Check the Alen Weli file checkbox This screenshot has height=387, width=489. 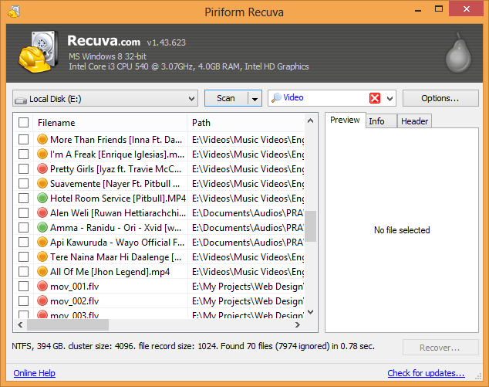pos(23,212)
